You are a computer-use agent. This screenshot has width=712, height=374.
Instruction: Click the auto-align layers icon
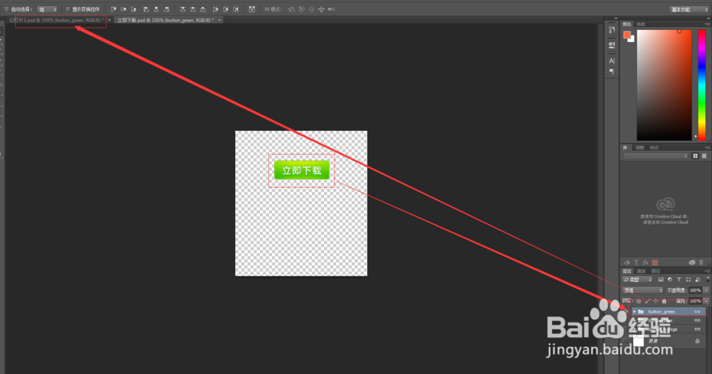click(x=251, y=9)
